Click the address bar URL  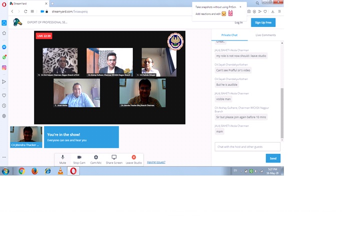coord(70,11)
